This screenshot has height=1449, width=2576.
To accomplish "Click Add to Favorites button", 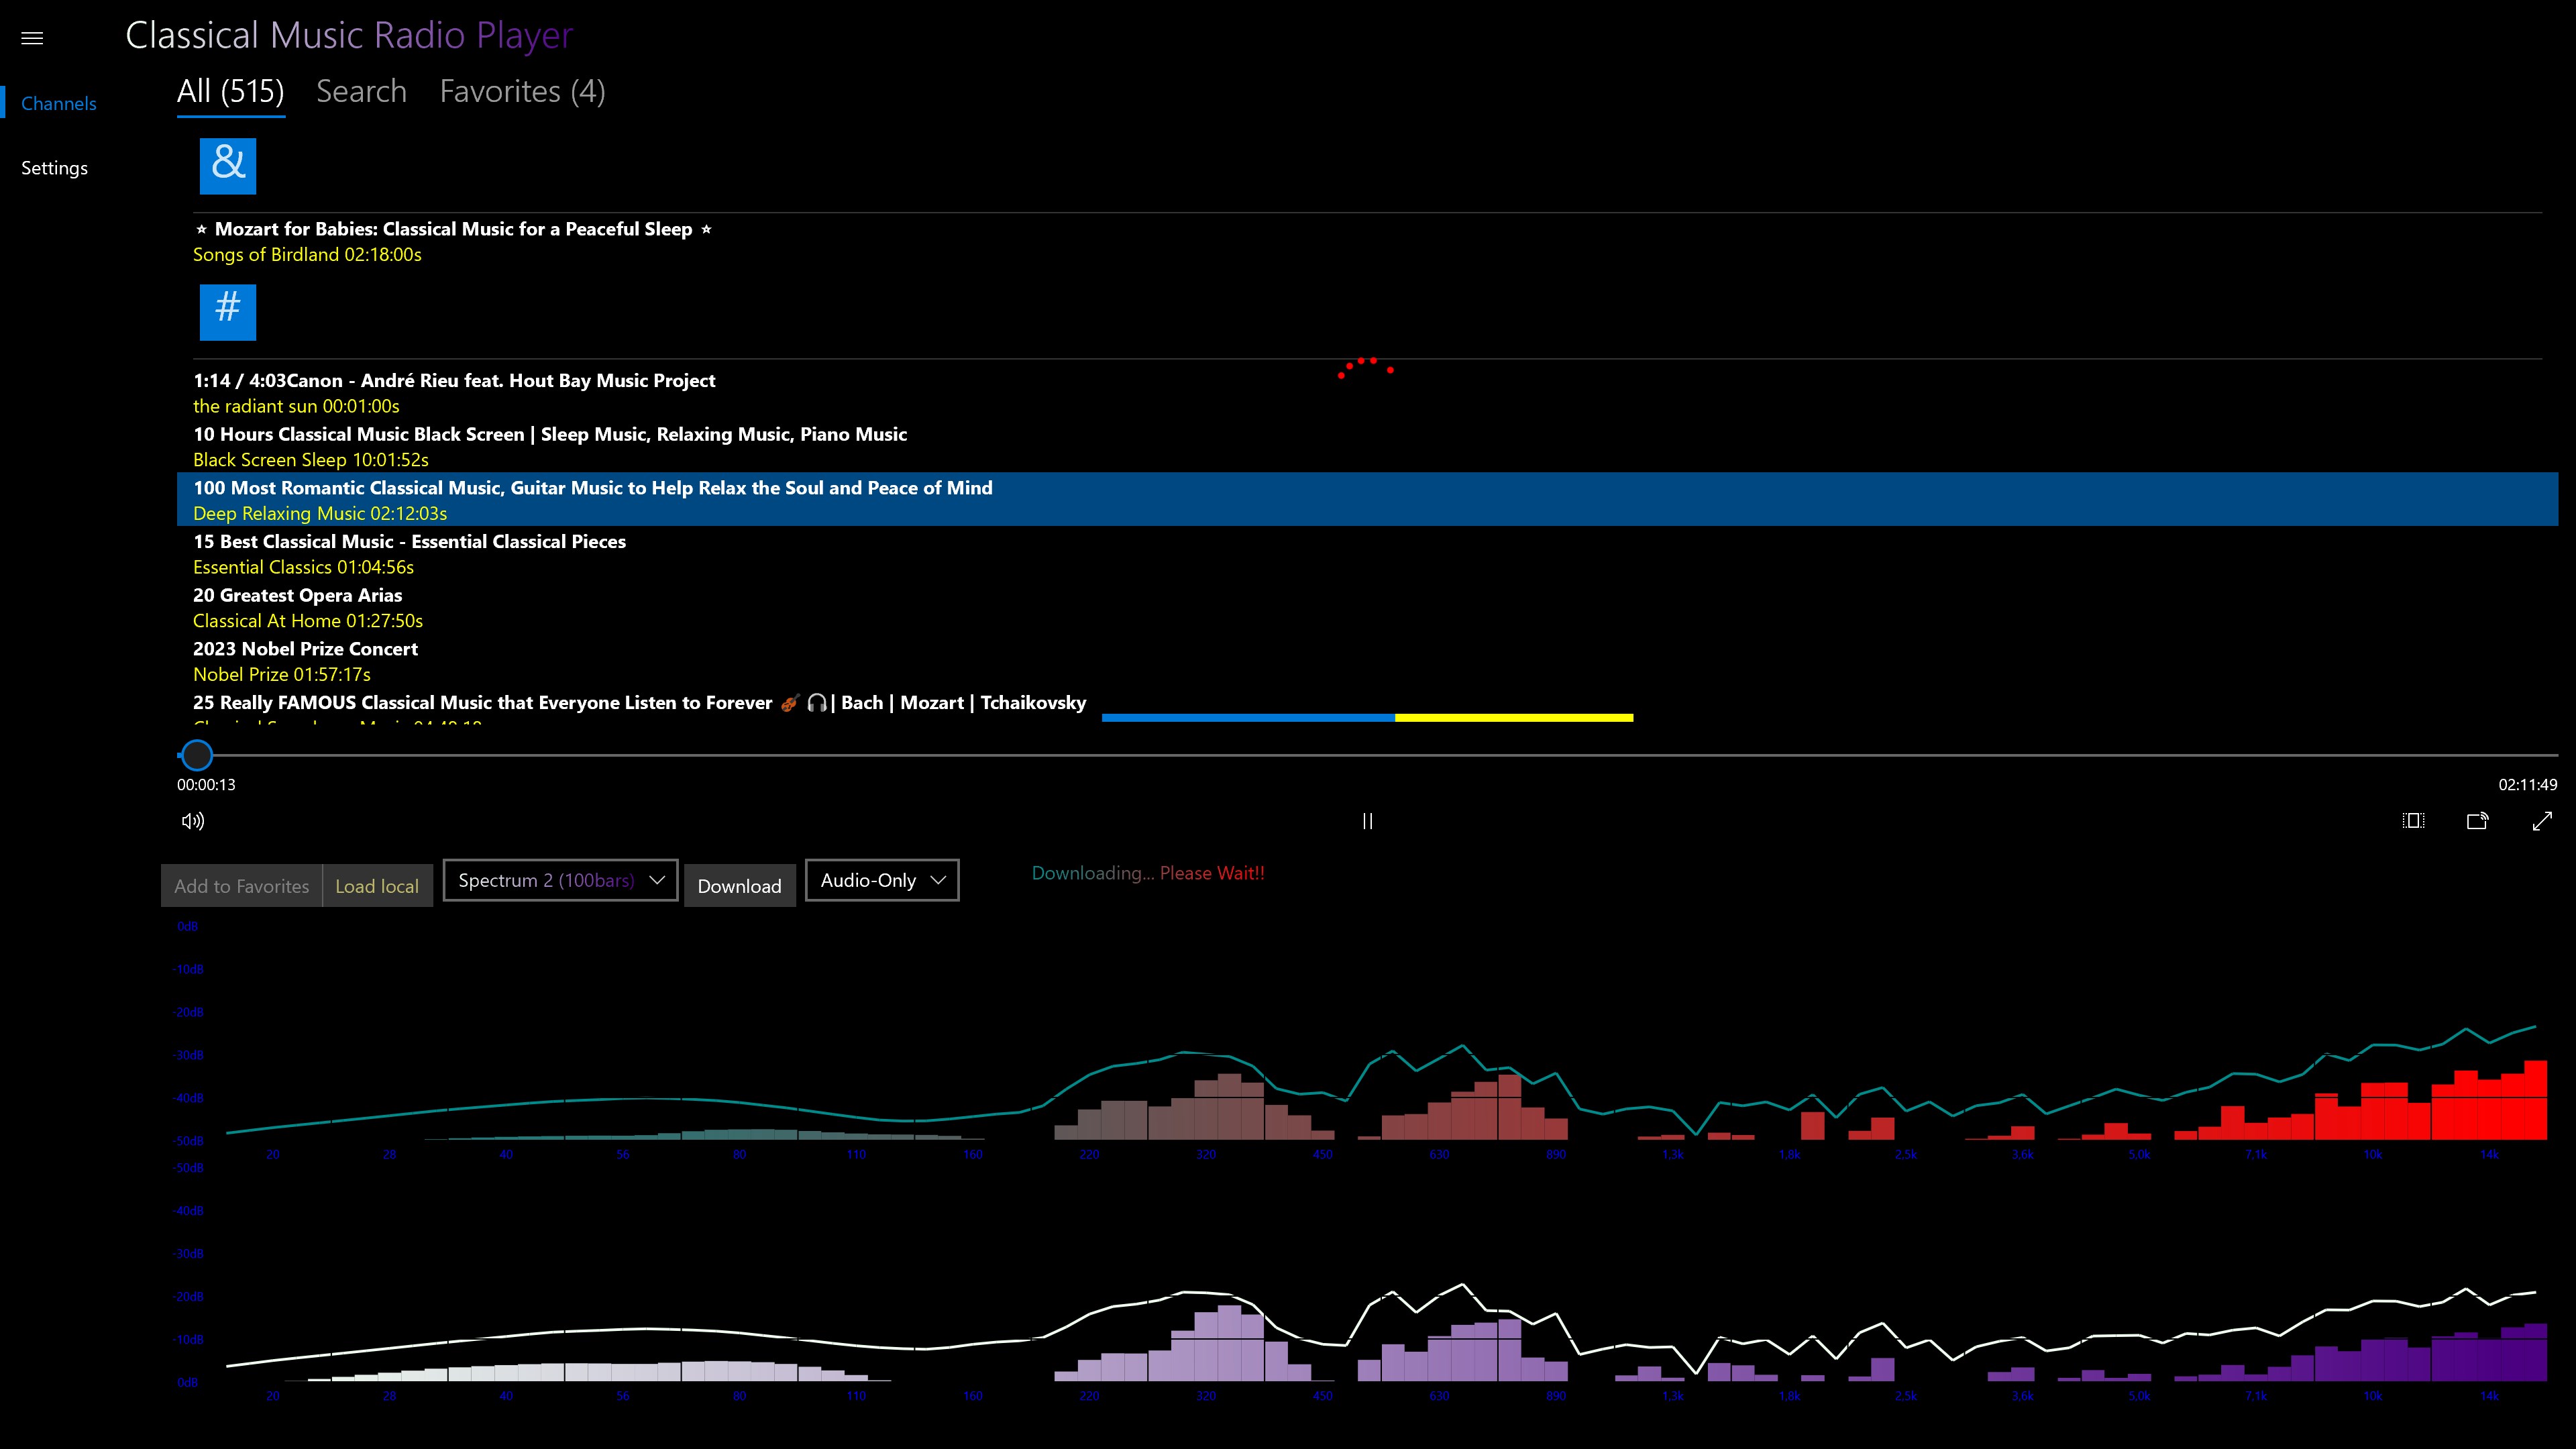I will point(241,886).
